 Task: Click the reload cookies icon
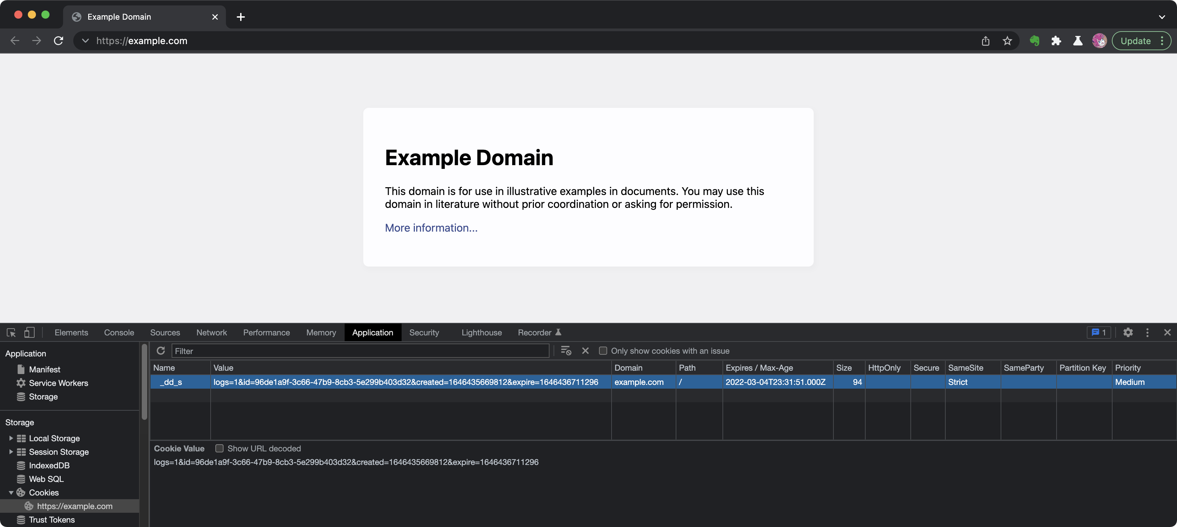click(161, 351)
